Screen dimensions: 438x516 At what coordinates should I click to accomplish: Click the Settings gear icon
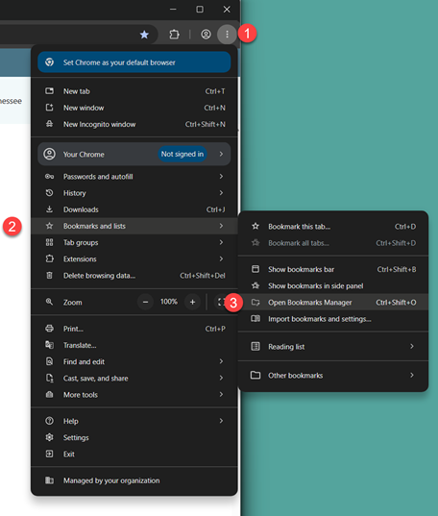(49, 437)
